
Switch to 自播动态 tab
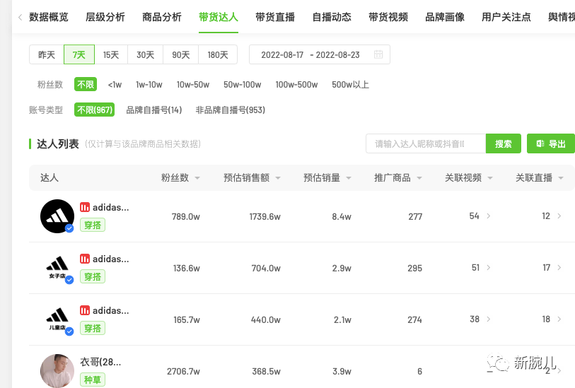[x=332, y=17]
